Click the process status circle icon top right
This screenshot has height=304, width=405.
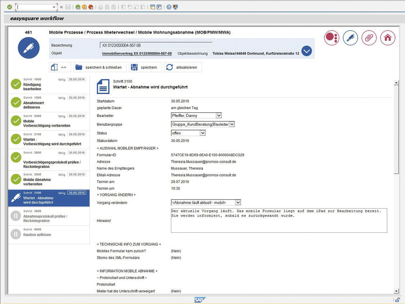[332, 38]
